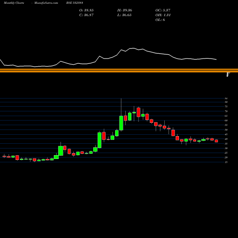This screenshot has height=238, width=238.
Task: Click the large red candle falling from 74
Action: click(x=139, y=112)
